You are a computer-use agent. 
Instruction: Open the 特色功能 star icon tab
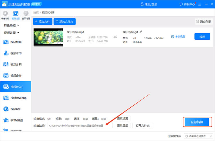[5, 13]
